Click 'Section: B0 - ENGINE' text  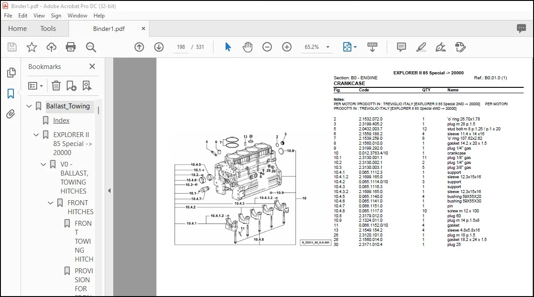tap(355, 78)
